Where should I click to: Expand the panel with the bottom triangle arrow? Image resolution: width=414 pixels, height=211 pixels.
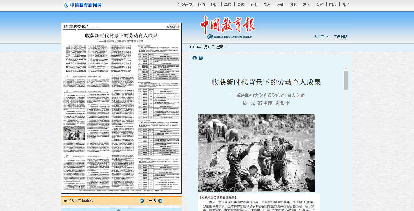pos(119,210)
